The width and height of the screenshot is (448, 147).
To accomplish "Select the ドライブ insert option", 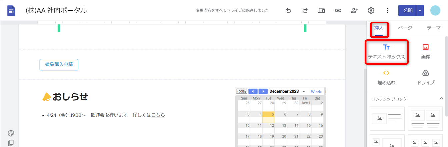I will (x=425, y=77).
